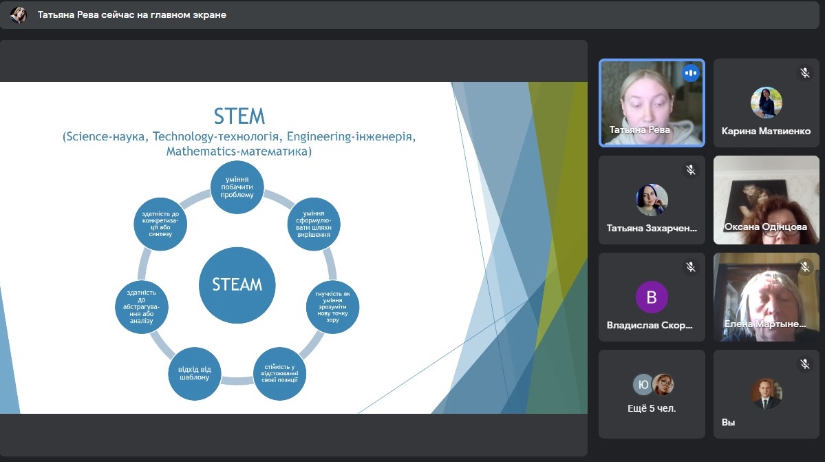Click the blue speaking indicator on Татьяна Рева tile
825x462 pixels.
click(690, 73)
